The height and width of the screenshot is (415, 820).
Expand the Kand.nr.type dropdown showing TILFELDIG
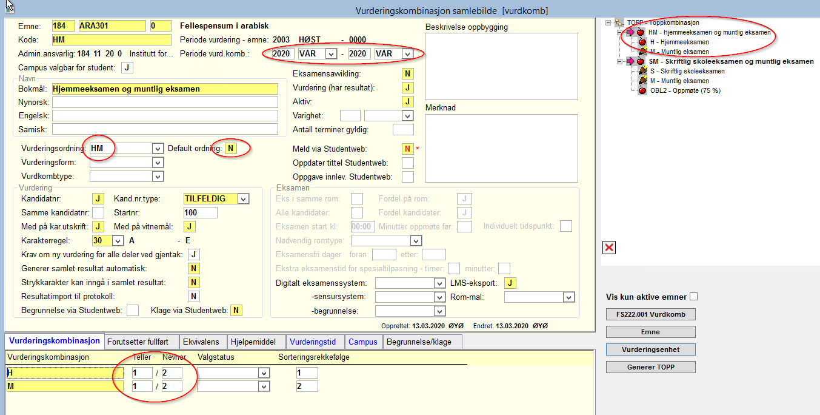click(243, 199)
